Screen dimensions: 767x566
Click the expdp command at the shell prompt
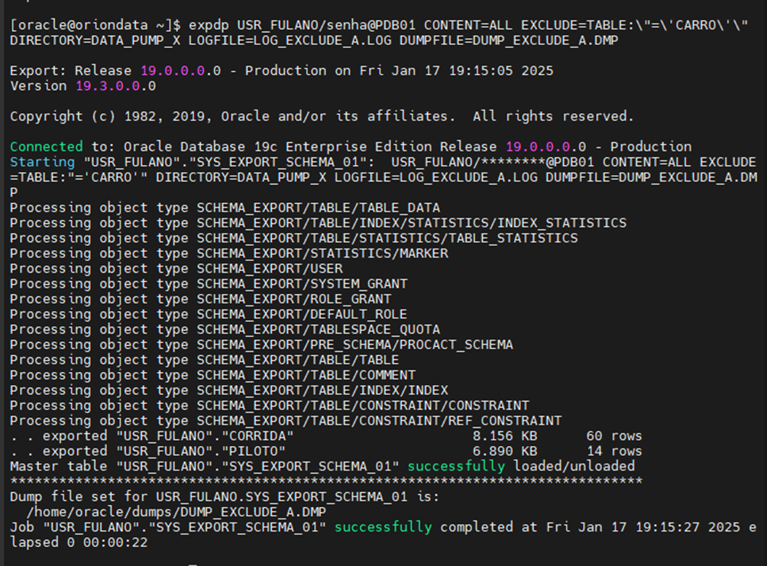coord(209,24)
